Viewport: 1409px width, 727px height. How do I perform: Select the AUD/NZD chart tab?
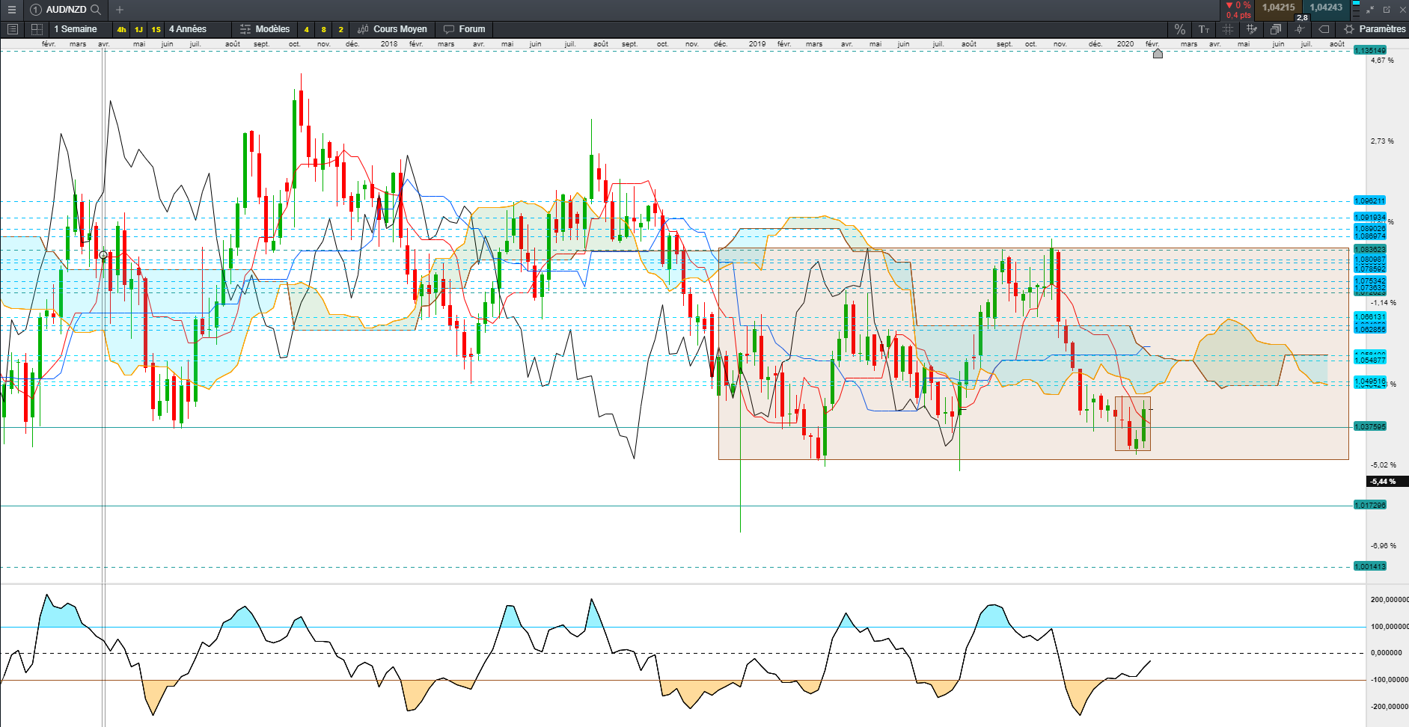coord(66,10)
